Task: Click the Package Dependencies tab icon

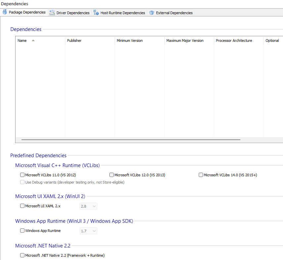Action: pos(5,12)
